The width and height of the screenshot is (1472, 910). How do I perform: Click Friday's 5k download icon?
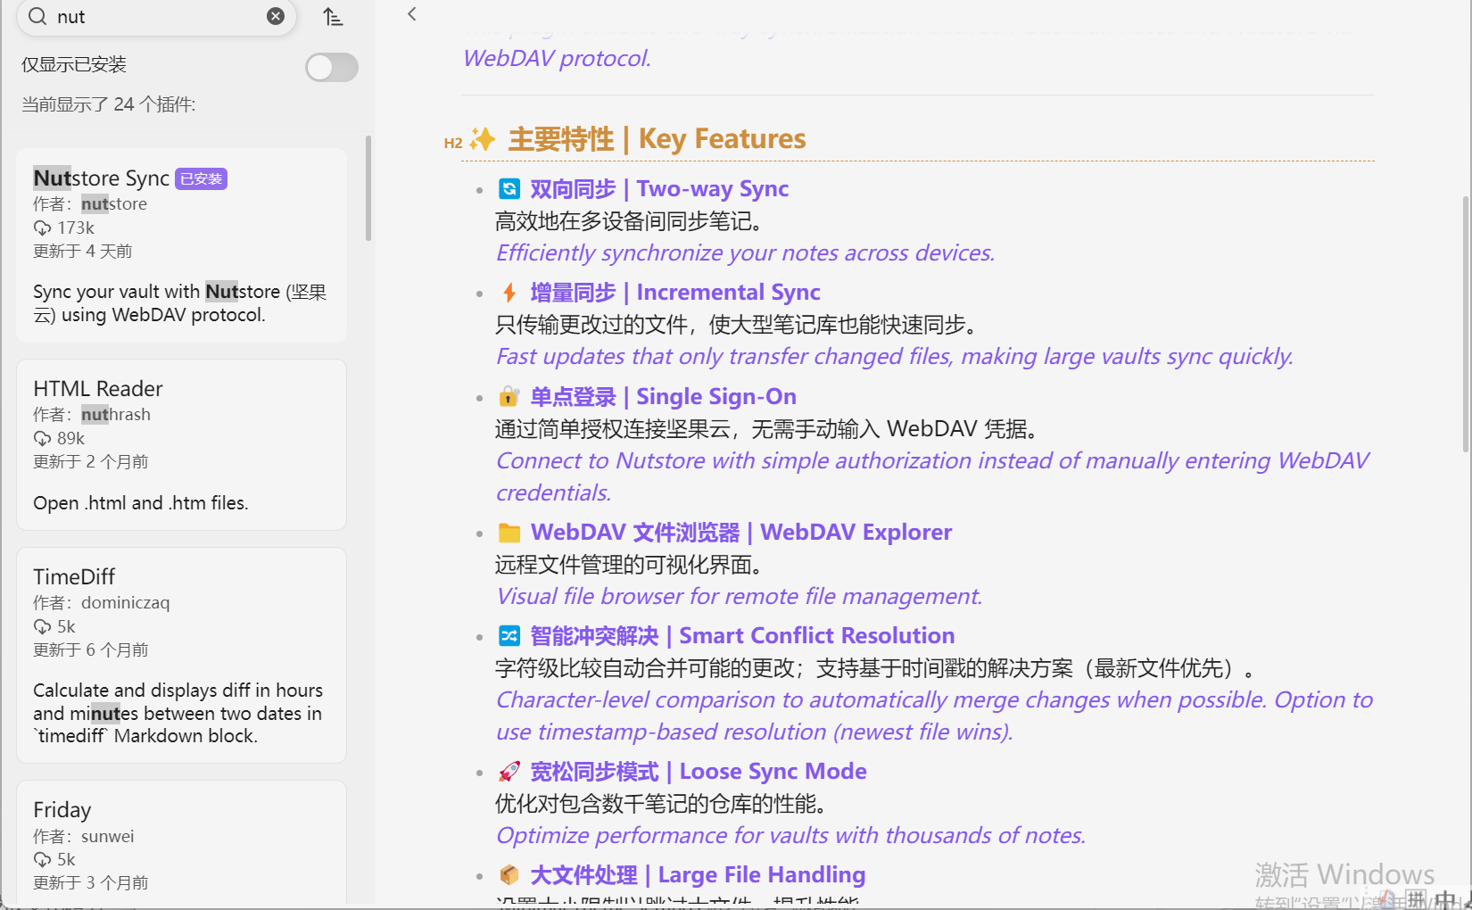point(42,860)
